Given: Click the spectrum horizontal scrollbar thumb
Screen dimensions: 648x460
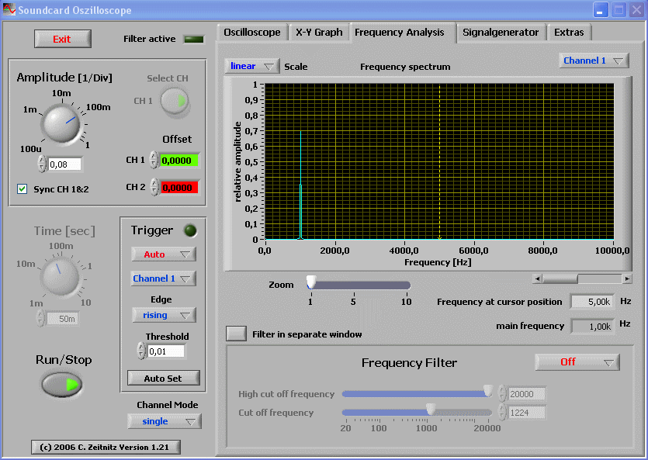Looking at the screenshot, I should click(560, 278).
